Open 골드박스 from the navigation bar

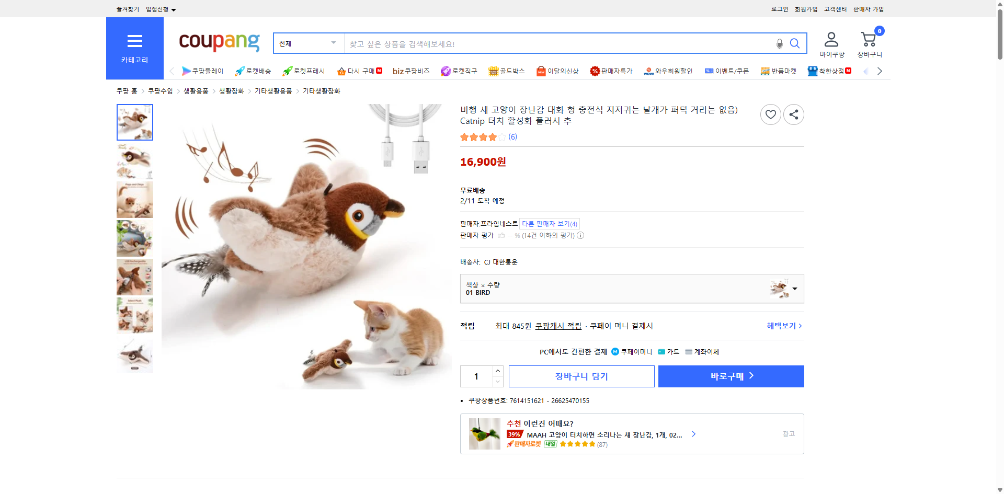(x=506, y=71)
